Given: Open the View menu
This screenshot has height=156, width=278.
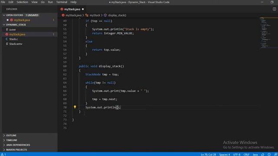Looking at the screenshot, I should [34, 2].
